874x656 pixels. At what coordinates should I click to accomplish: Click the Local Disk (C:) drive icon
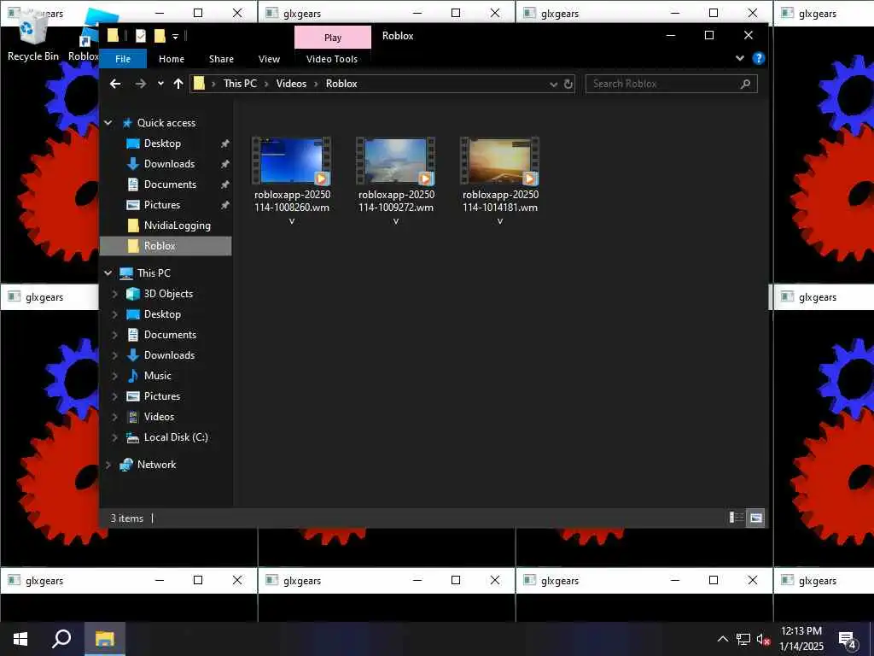tap(133, 437)
